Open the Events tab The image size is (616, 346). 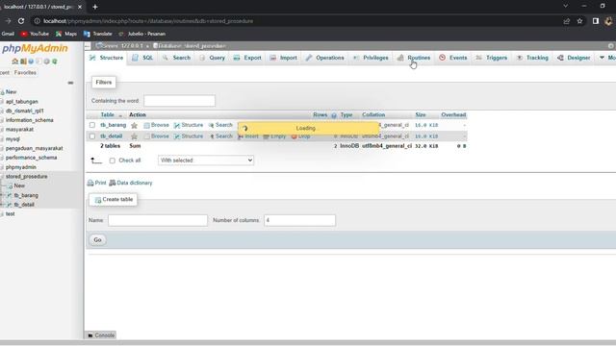[453, 58]
